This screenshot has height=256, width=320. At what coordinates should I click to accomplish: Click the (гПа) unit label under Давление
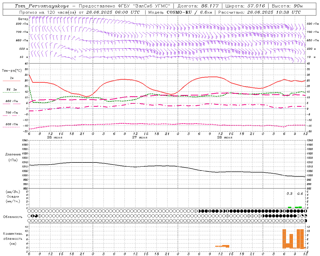13,160
